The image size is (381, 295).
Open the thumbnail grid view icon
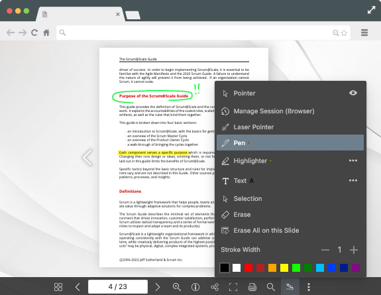pos(58,287)
